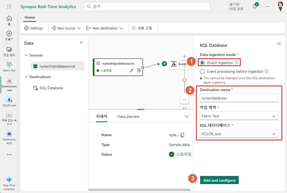Viewport: 287px width, 193px height.
Task: Show info for Event processing before ingestion
Action: [266, 71]
